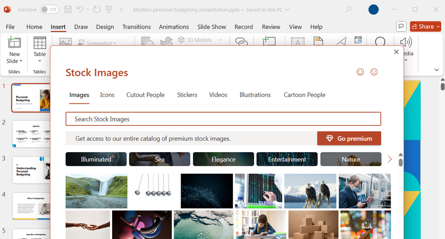The height and width of the screenshot is (239, 445).
Task: Toggle the AutoSave switch
Action: [x=49, y=10]
